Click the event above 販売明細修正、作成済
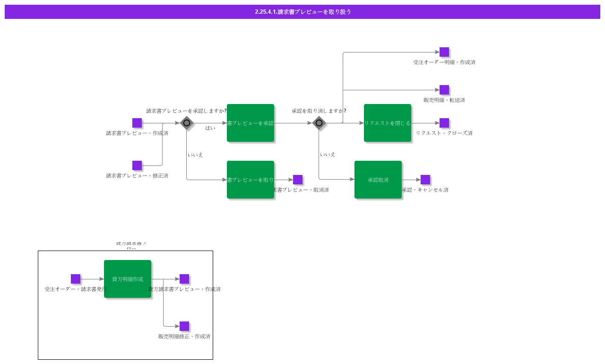 point(184,326)
